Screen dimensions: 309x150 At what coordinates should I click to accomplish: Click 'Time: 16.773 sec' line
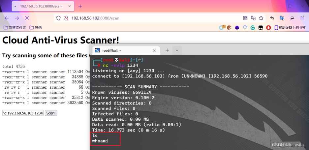coord(129,130)
